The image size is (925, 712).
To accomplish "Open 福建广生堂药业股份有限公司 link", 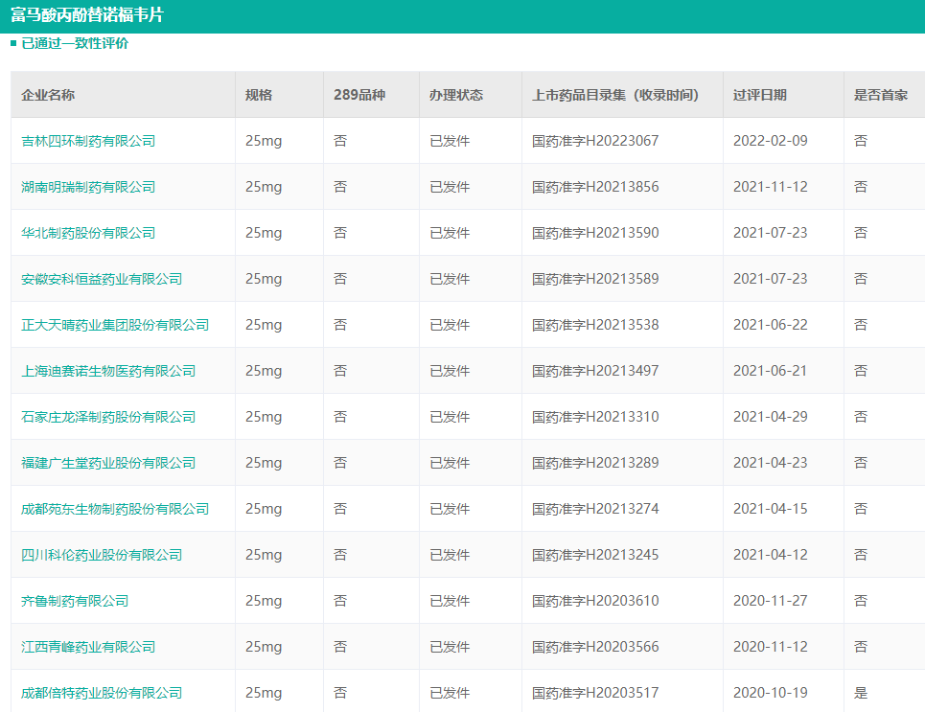I will click(108, 463).
